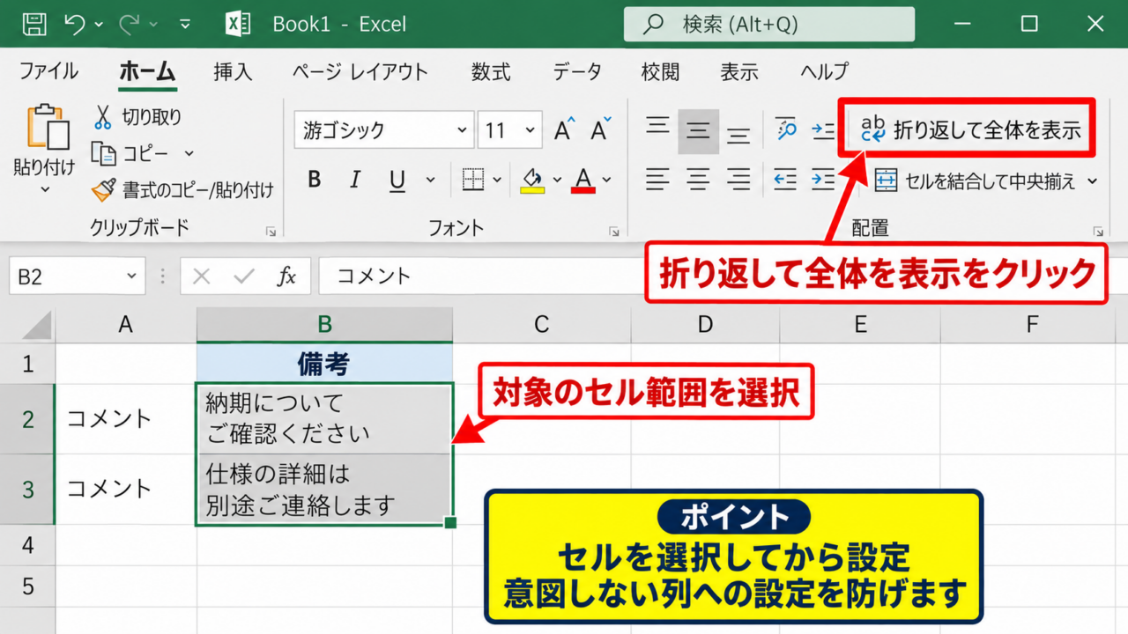The height and width of the screenshot is (634, 1128).
Task: Toggle Bold formatting
Action: click(315, 181)
